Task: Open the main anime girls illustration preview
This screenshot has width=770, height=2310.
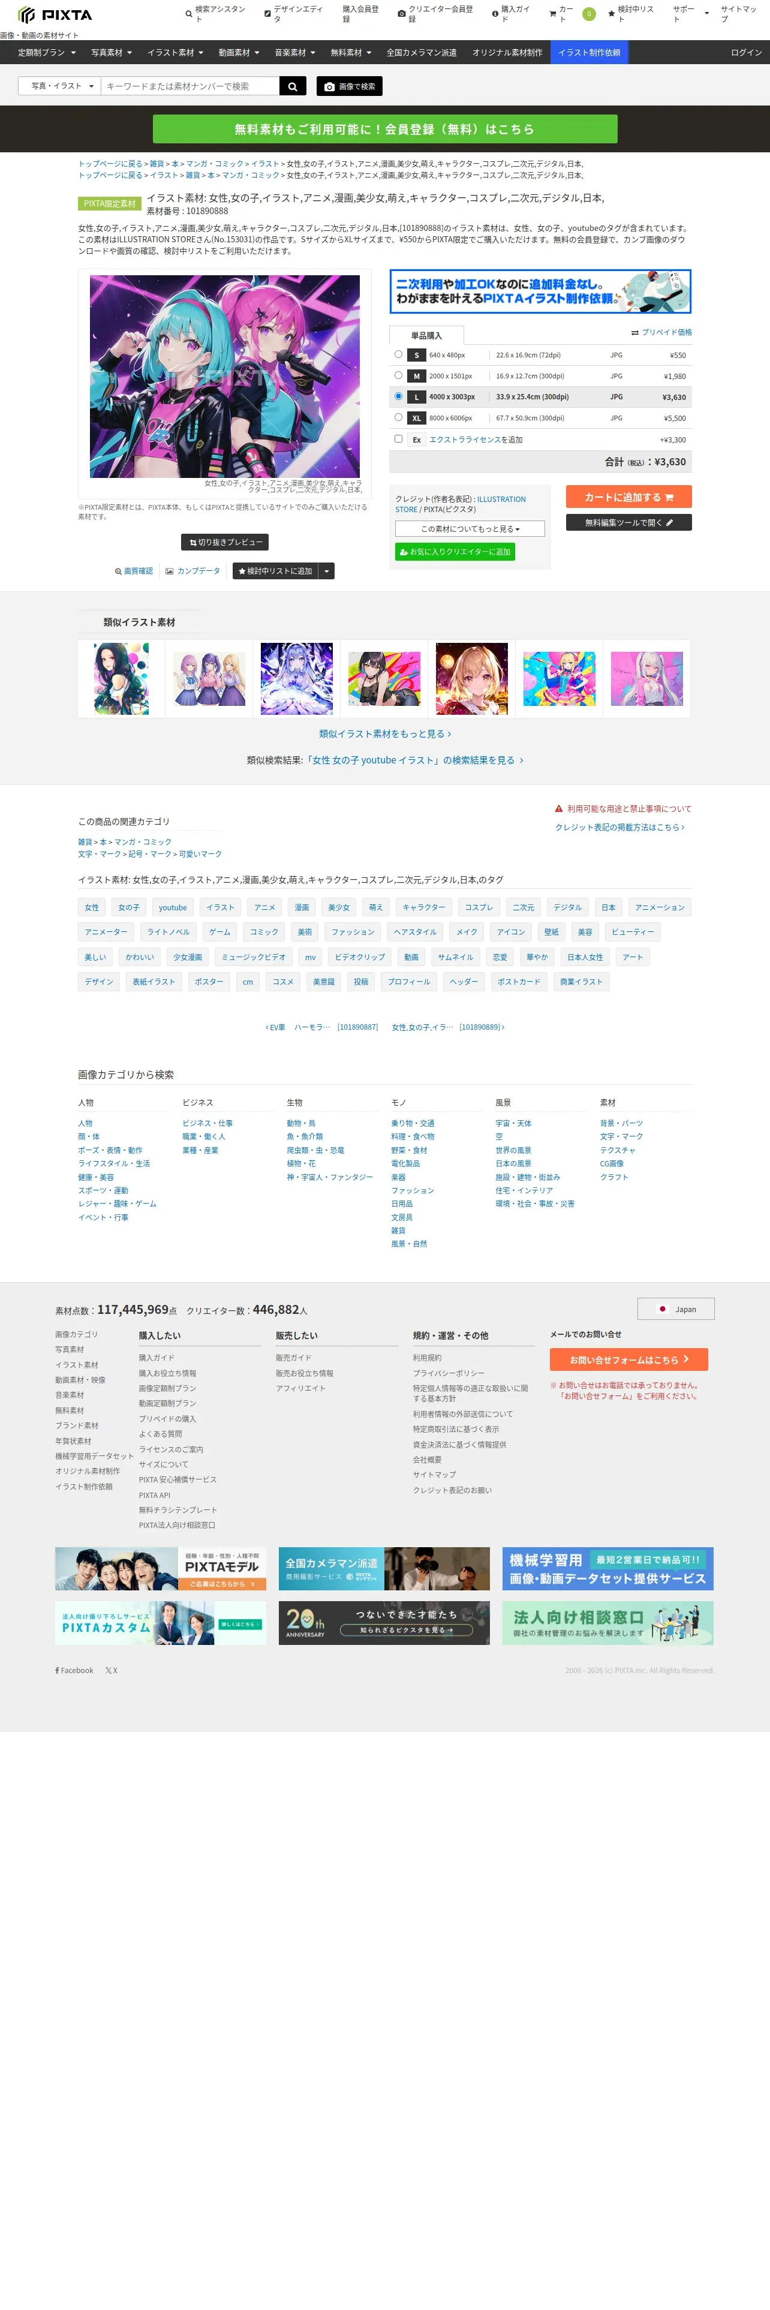Action: coord(224,377)
